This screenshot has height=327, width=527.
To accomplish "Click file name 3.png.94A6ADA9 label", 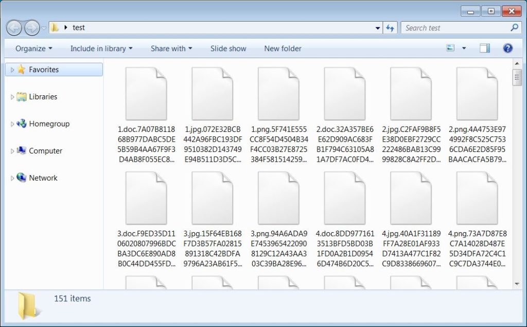I will pyautogui.click(x=279, y=249).
